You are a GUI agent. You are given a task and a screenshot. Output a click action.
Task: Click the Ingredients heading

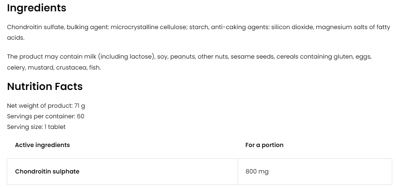tap(37, 8)
